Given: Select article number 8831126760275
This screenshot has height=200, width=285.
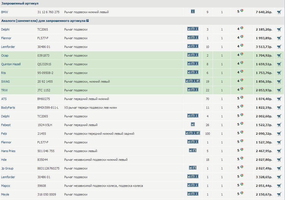Looking at the screenshot, I should click(48, 168).
